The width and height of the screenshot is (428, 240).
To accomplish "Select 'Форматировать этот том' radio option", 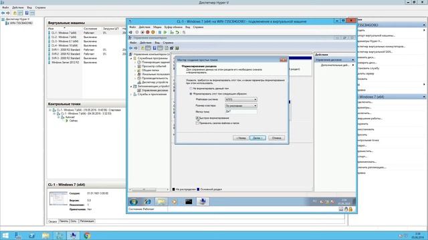I will click(x=191, y=94).
